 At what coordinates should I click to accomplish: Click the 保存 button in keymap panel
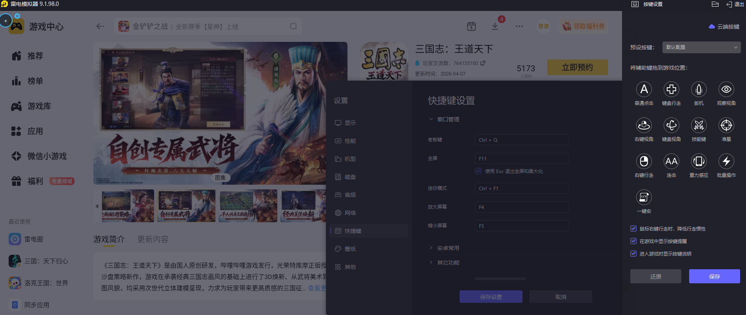coord(715,276)
